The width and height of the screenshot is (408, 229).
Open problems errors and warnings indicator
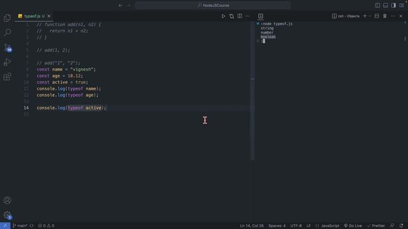click(x=47, y=226)
